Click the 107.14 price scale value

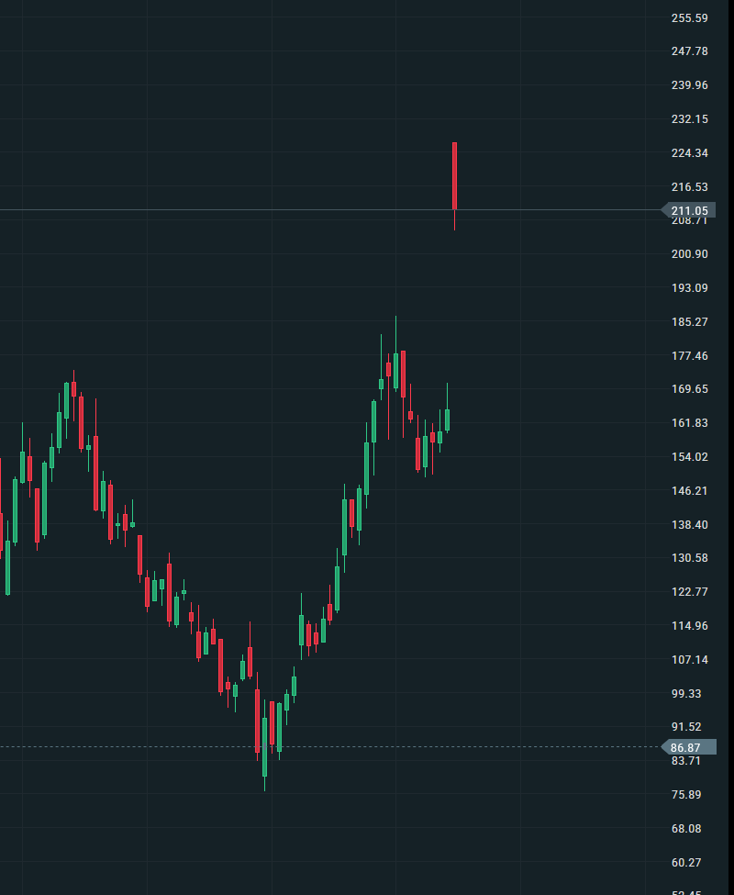point(689,660)
